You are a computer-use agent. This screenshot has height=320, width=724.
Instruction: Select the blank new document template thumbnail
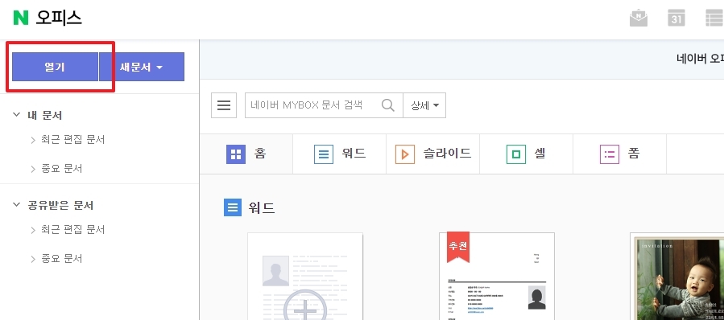pos(305,277)
